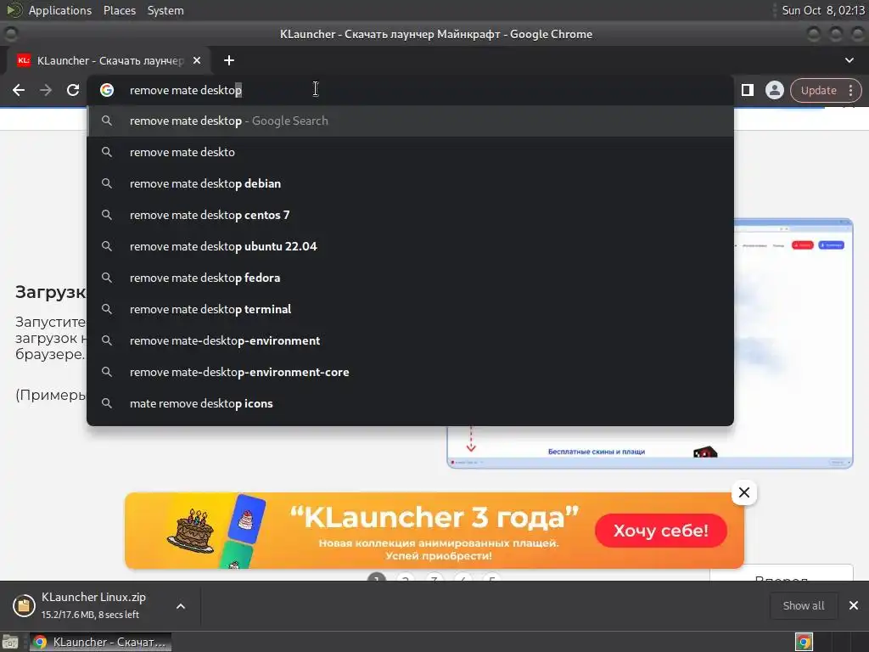Select KLauncher Chrome window in taskbar
869x652 pixels.
click(x=100, y=642)
